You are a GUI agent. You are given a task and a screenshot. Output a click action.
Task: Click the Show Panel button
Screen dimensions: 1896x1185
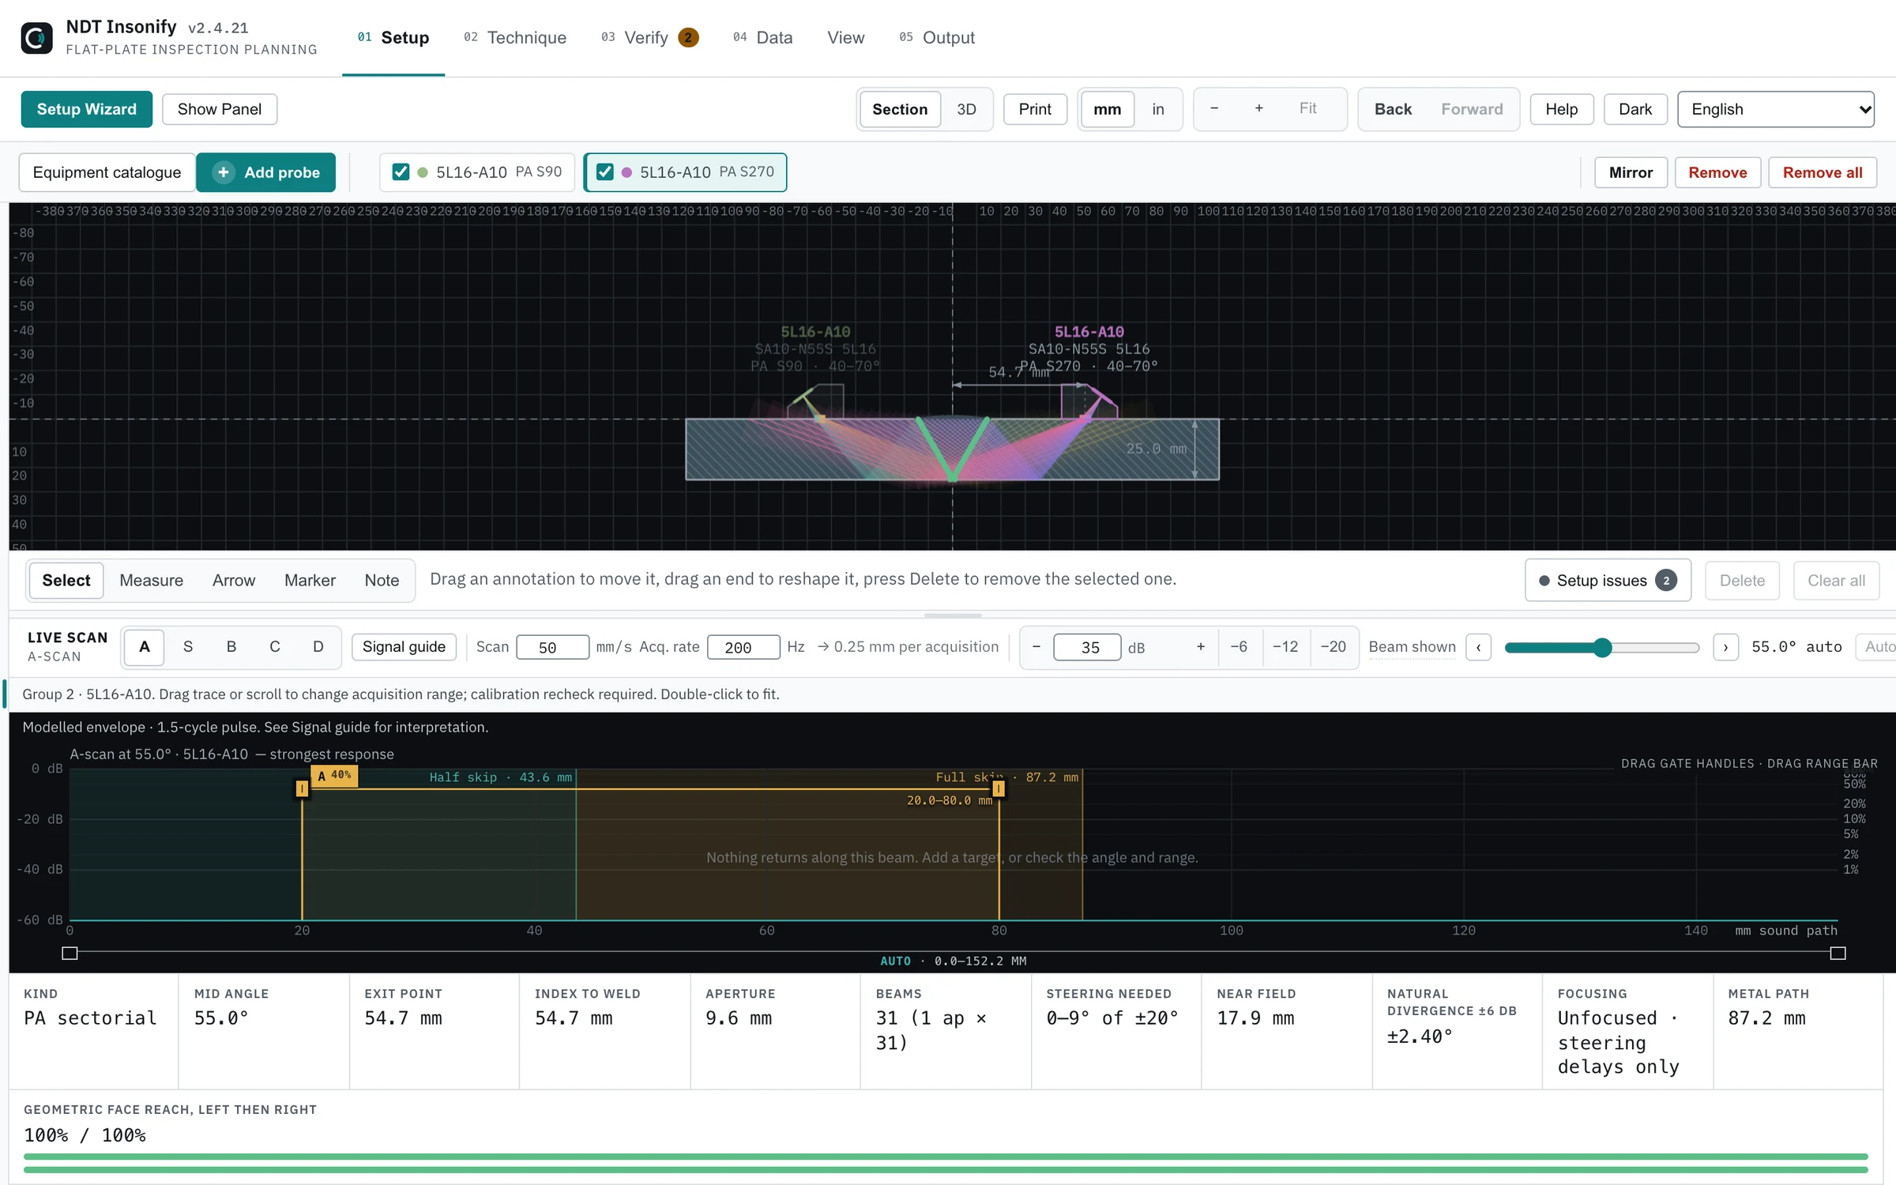[x=219, y=109]
